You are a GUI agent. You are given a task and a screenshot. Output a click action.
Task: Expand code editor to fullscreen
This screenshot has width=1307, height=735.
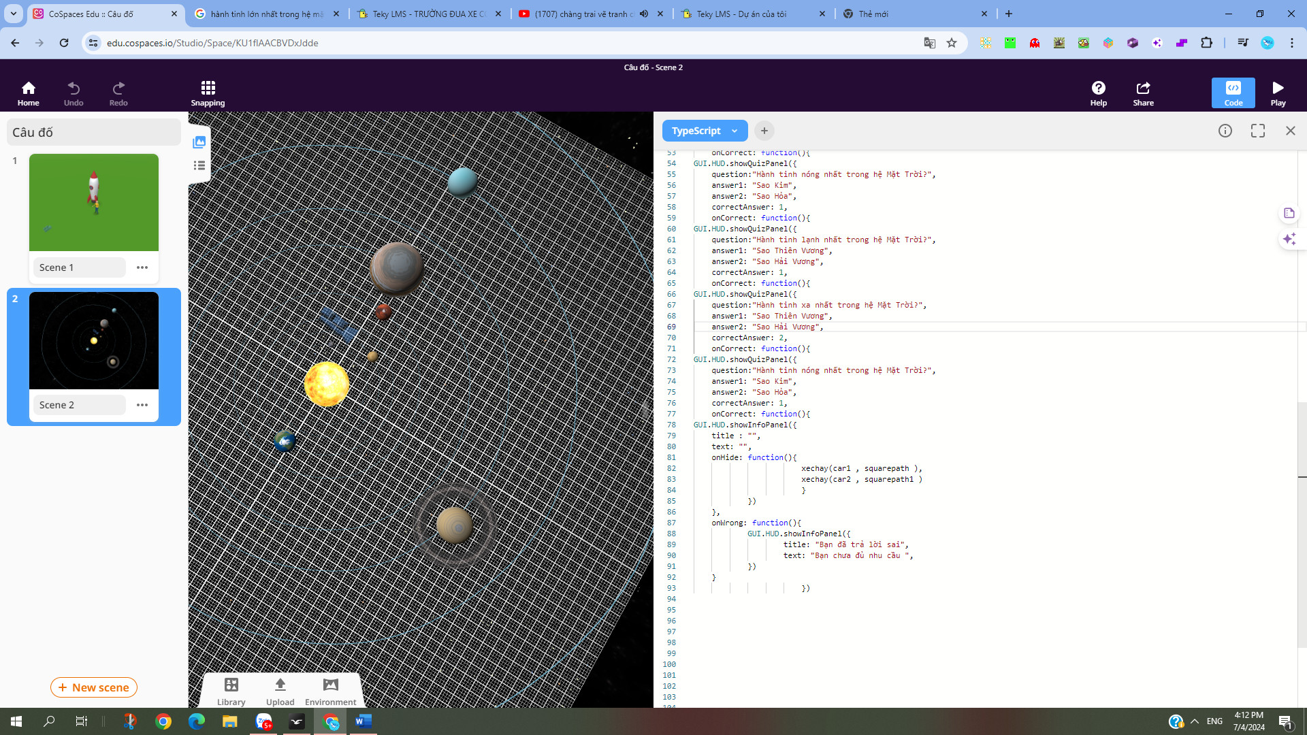click(1257, 131)
